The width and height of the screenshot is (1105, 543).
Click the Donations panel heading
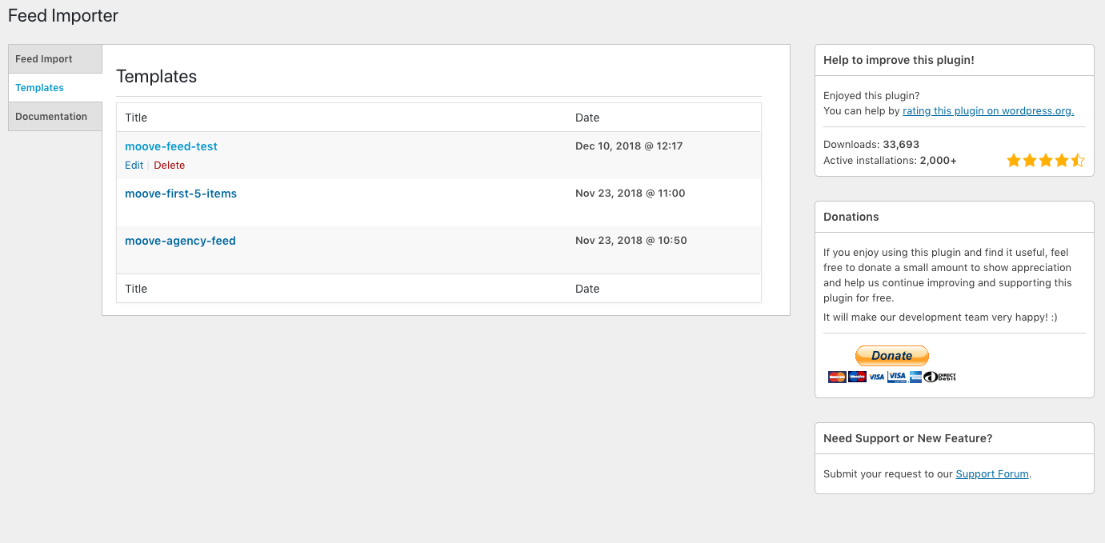tap(851, 217)
